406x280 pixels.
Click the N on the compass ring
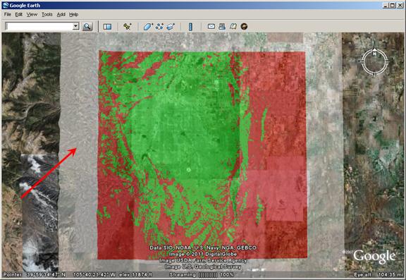374,54
